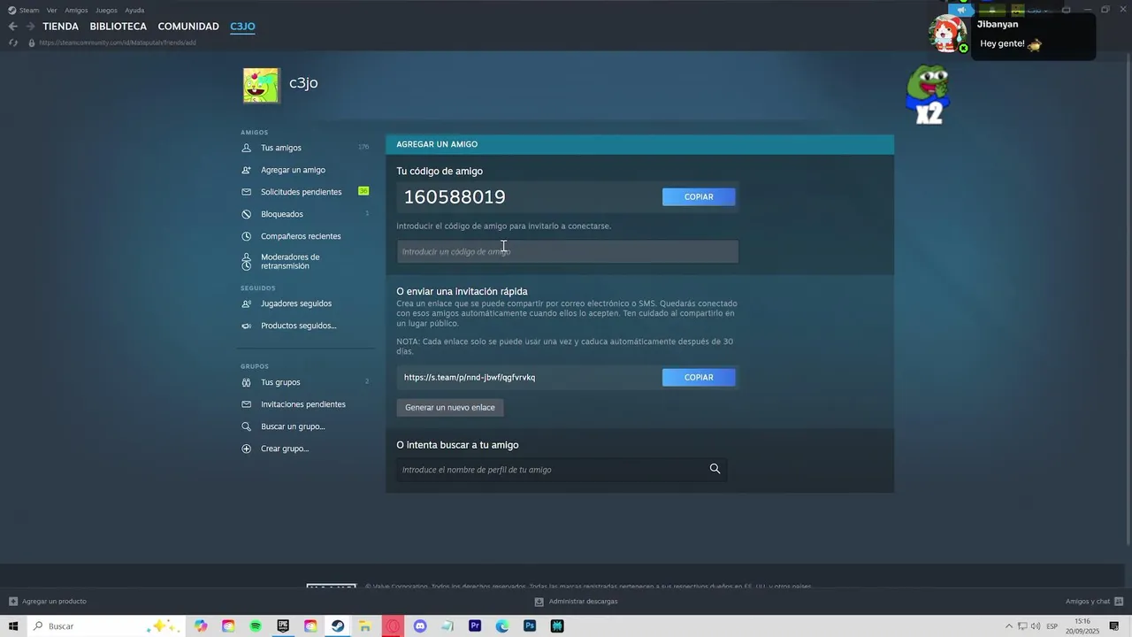Click the Jibanyan notification avatar
This screenshot has height=637, width=1132.
tap(948, 34)
